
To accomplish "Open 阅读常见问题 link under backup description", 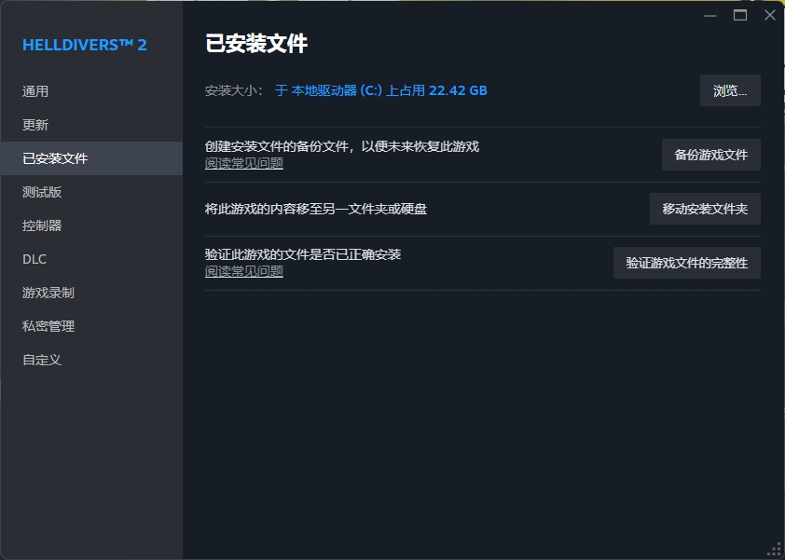I will pos(243,164).
